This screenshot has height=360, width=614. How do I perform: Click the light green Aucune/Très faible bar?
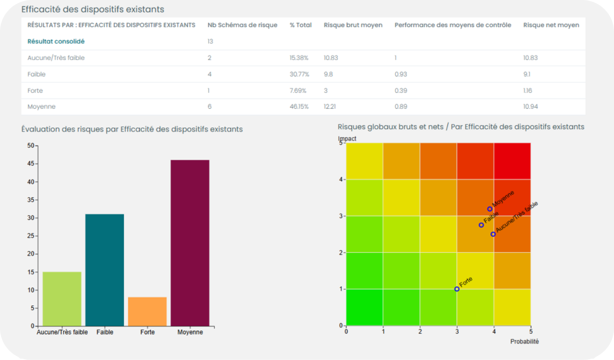click(x=62, y=299)
